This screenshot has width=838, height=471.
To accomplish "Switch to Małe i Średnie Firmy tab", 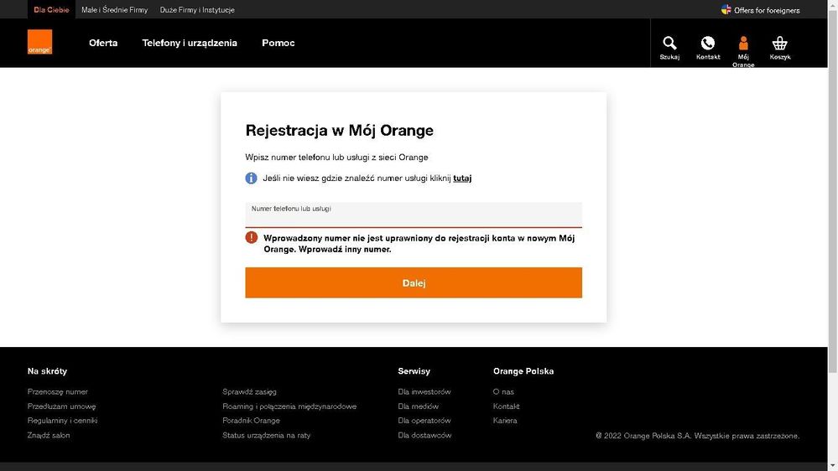I will point(114,10).
